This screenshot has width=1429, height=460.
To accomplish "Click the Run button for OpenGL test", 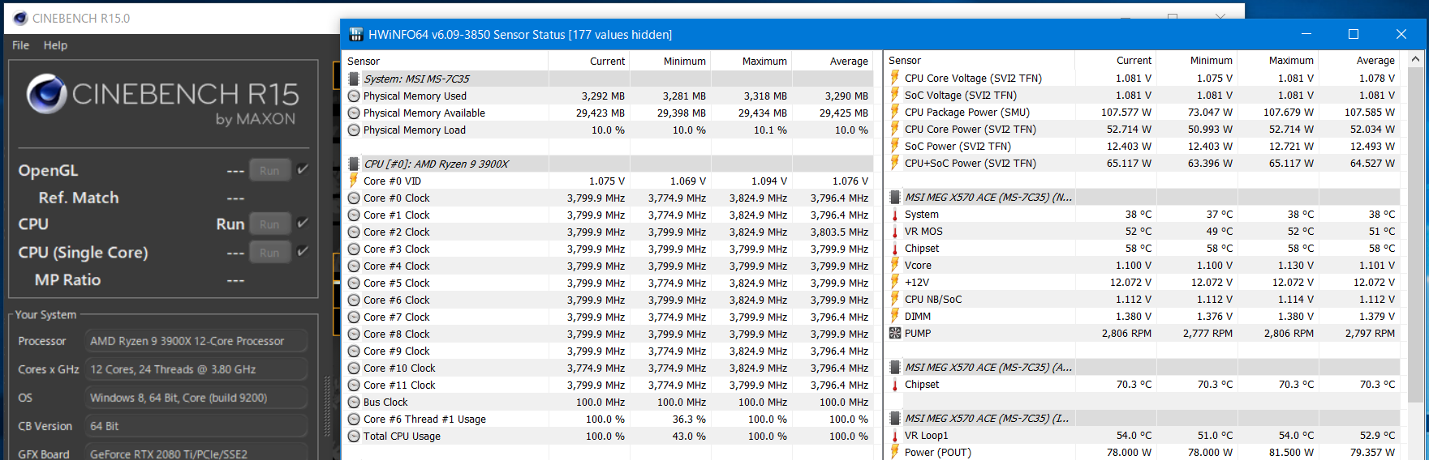I will point(269,171).
